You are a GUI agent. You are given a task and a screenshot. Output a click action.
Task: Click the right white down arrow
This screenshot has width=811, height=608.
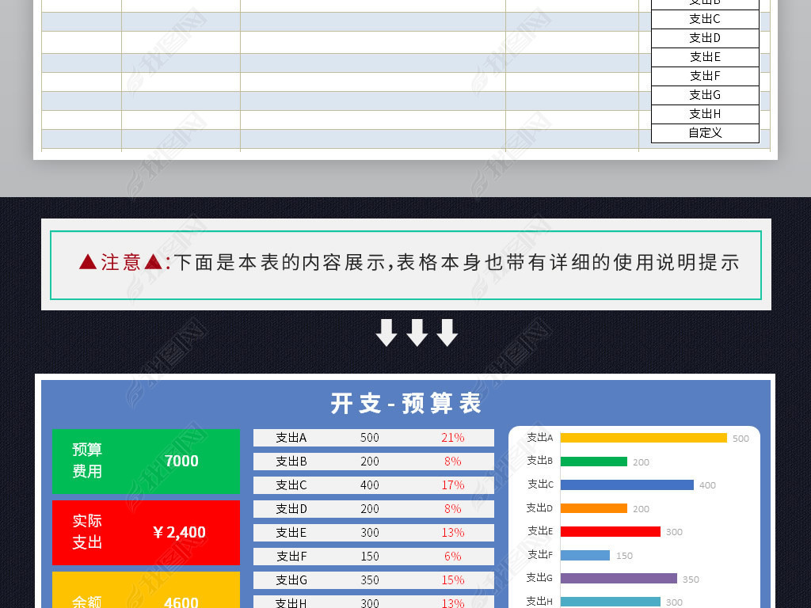coord(447,332)
